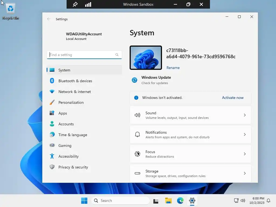276x207 pixels.
Task: Click the taskbar Search box
Action: [x=120, y=201]
